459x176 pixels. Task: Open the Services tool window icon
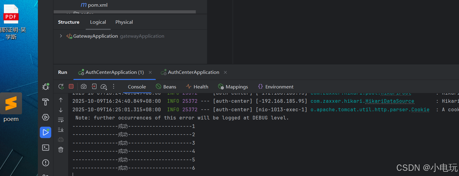pos(46,117)
